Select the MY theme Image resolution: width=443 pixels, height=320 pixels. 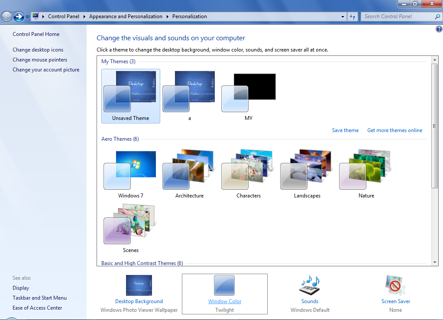pos(249,96)
